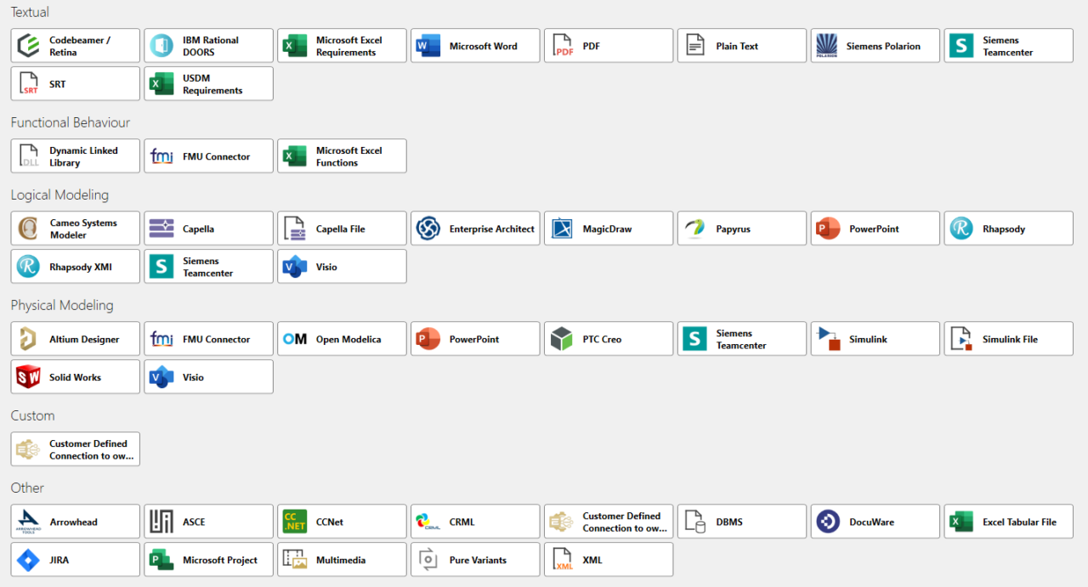This screenshot has width=1088, height=587.
Task: Click the DocuWare icon
Action: (x=827, y=522)
